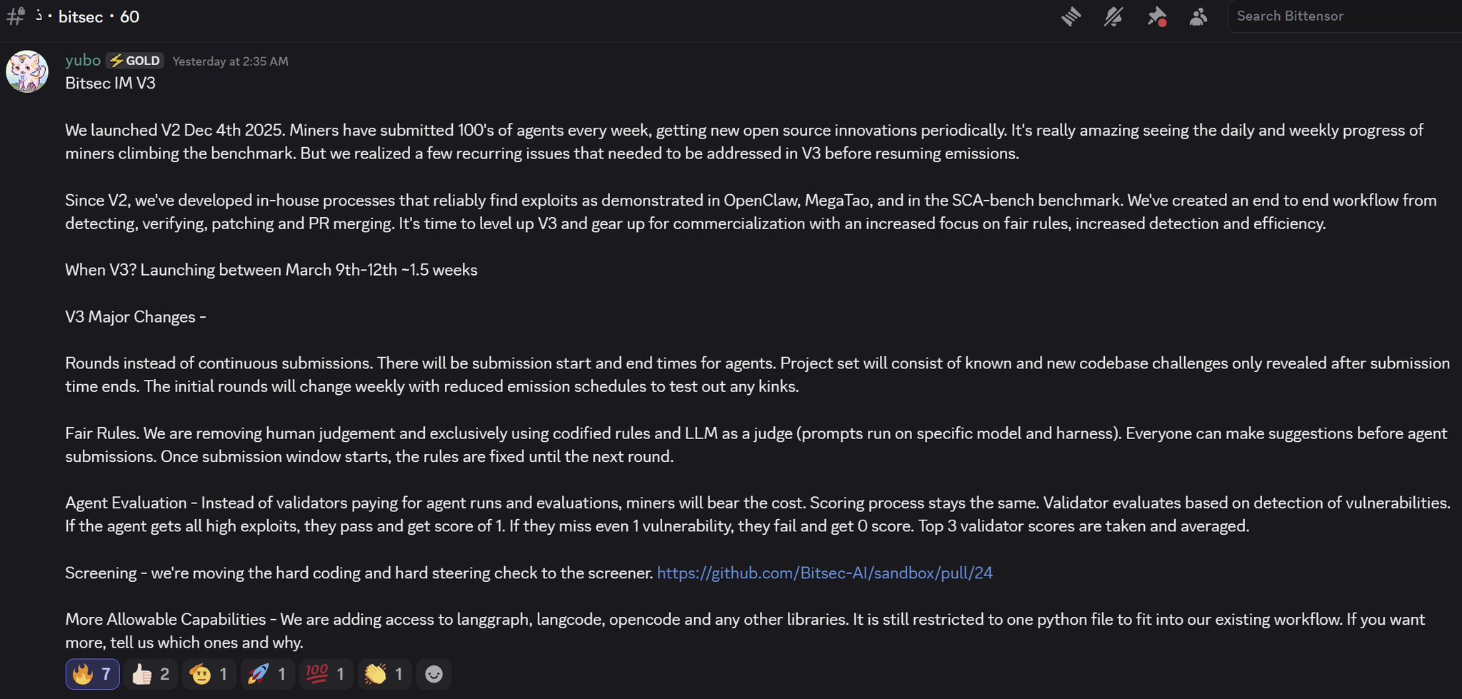Click the Search Bittensor field
This screenshot has width=1462, height=699.
(x=1343, y=16)
